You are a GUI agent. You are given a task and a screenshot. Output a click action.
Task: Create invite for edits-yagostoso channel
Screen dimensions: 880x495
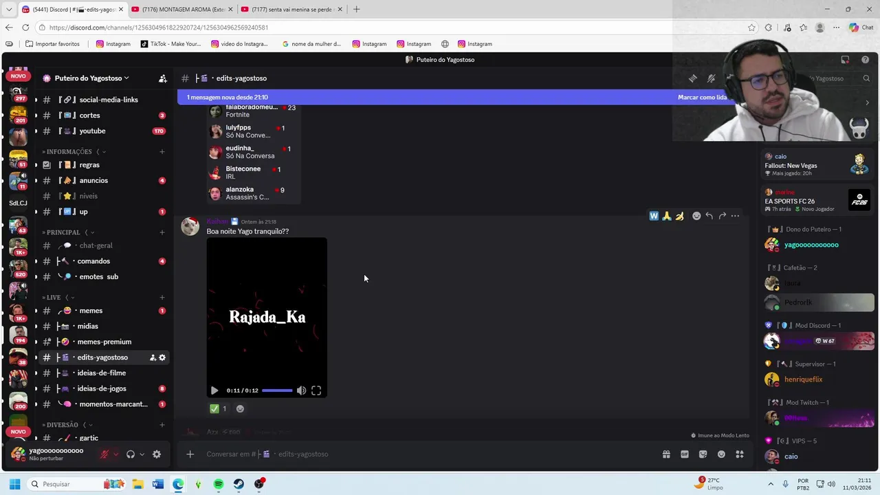(x=153, y=357)
